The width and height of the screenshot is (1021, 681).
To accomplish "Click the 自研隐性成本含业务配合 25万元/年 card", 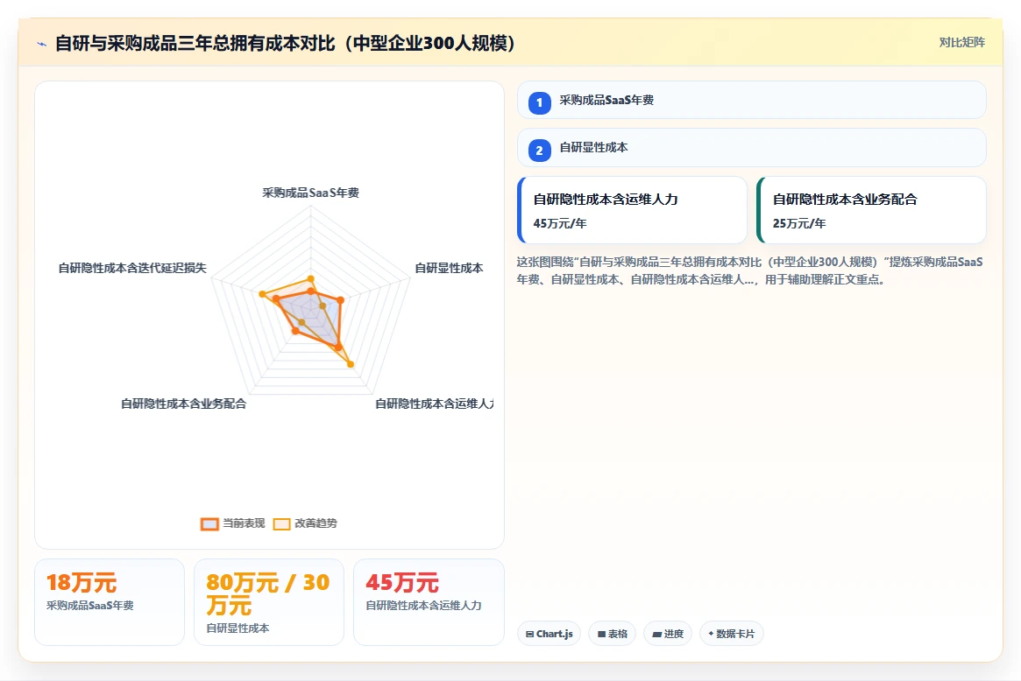I will pyautogui.click(x=871, y=210).
